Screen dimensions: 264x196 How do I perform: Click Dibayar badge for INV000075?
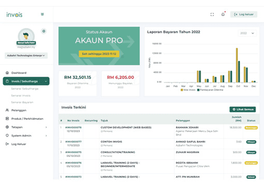pyautogui.click(x=251, y=152)
